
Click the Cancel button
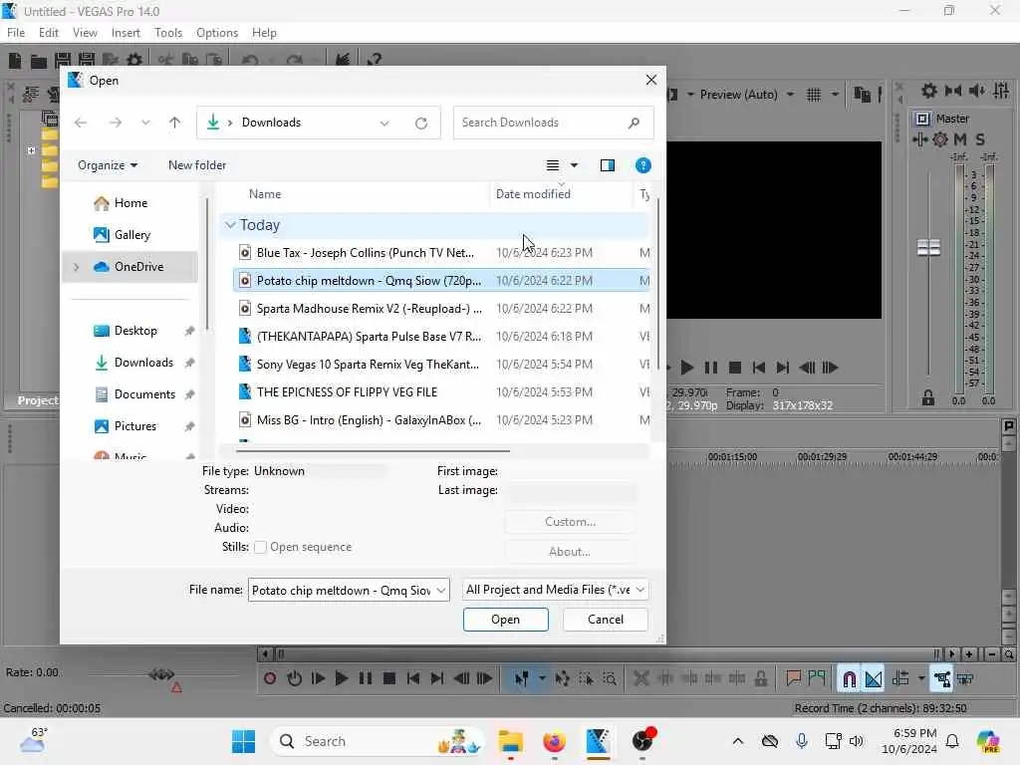pos(606,620)
